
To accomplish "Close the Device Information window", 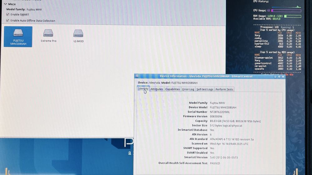I will point(283,76).
